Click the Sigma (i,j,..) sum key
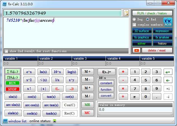The image size is (177, 126). [x=12, y=71]
